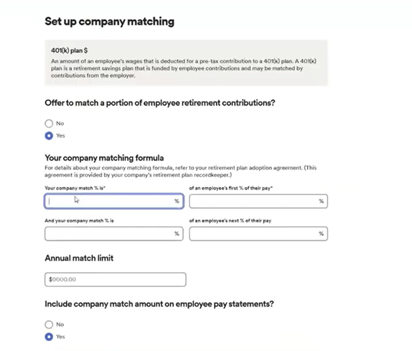Screen dimensions: 412x351
Task: Select Yes for offering retirement contribution match
Action: click(x=49, y=135)
